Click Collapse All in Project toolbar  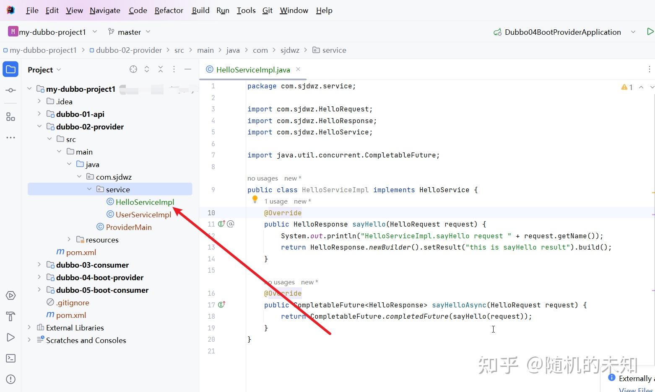pos(161,69)
